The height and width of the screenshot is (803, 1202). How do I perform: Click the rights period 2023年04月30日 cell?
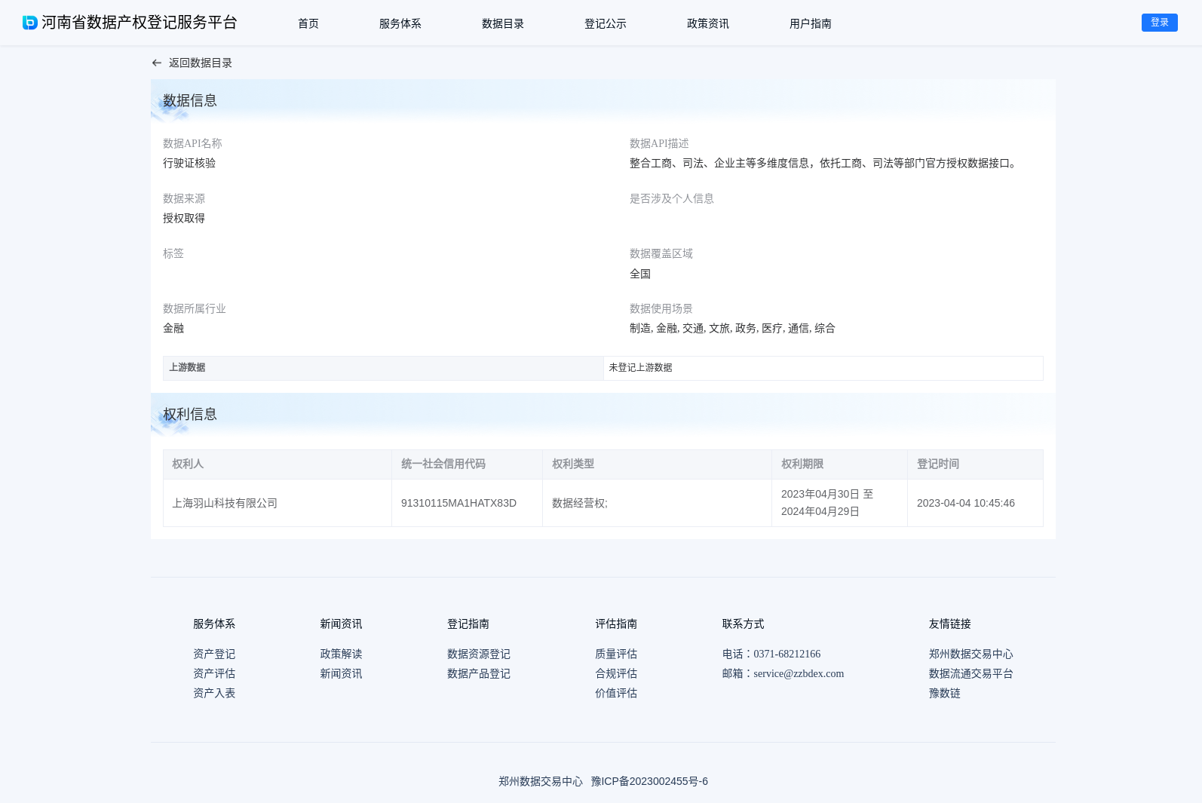(839, 503)
